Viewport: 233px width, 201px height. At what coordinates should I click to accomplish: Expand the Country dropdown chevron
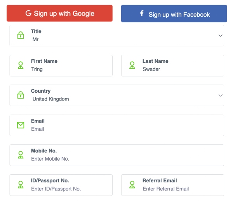point(220,95)
